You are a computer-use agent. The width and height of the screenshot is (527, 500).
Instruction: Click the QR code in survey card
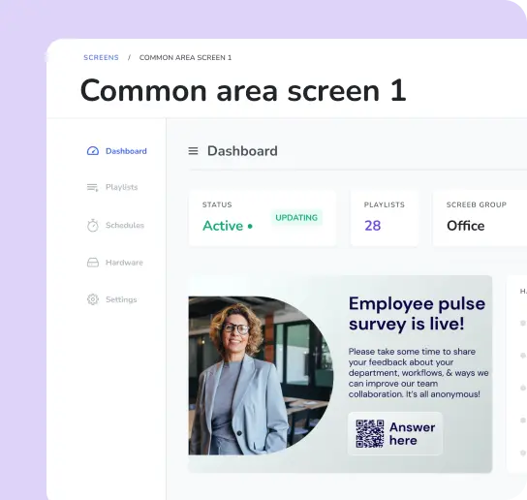click(370, 434)
